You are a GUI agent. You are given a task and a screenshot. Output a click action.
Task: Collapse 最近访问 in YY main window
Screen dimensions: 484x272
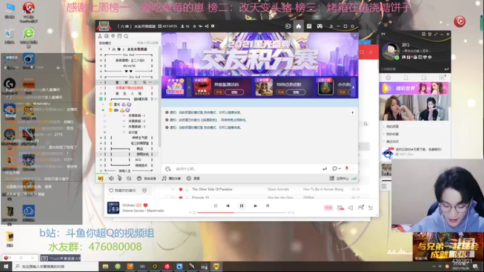391,141
